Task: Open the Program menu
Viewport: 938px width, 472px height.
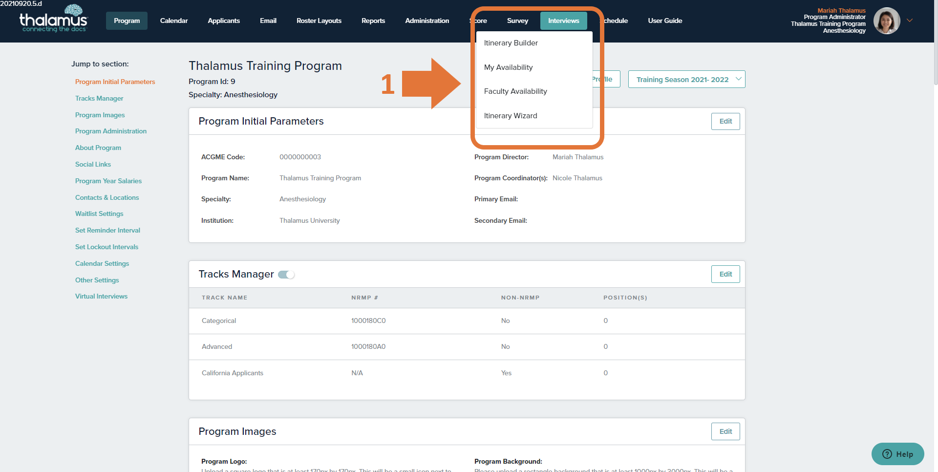Action: [127, 21]
